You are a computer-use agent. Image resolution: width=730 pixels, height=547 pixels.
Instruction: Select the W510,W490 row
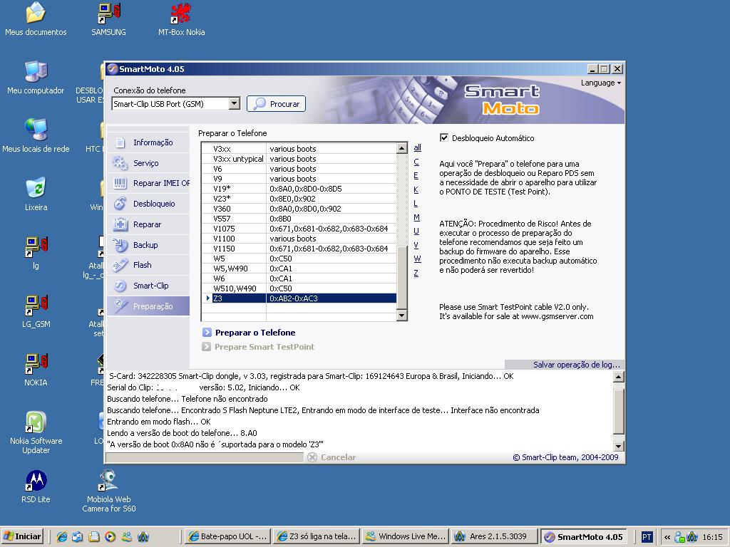299,288
